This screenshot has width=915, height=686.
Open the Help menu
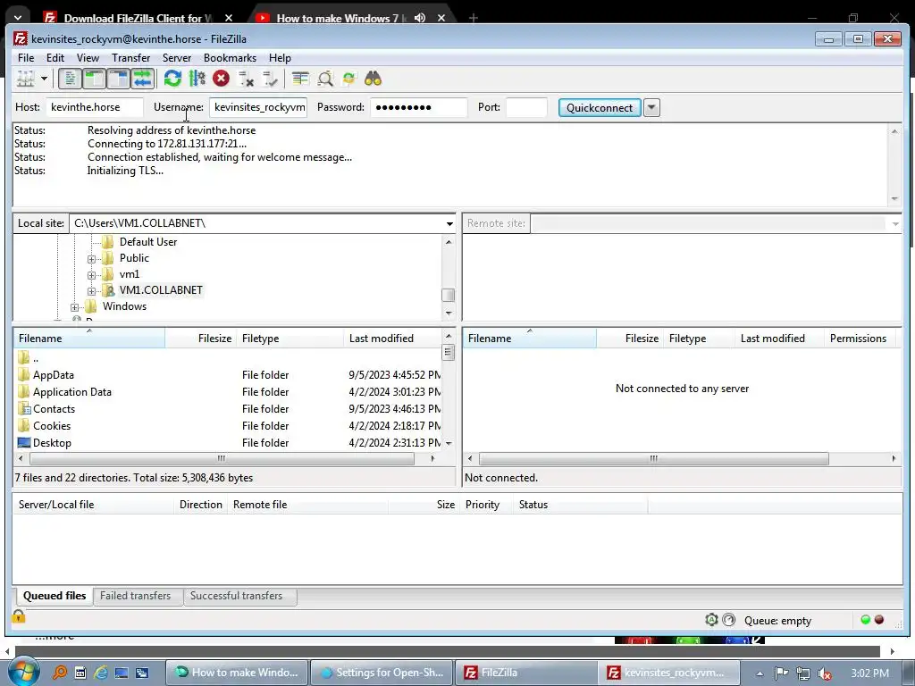(280, 58)
